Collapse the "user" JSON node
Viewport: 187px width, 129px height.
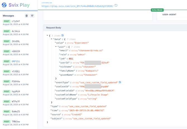[x=56, y=47]
